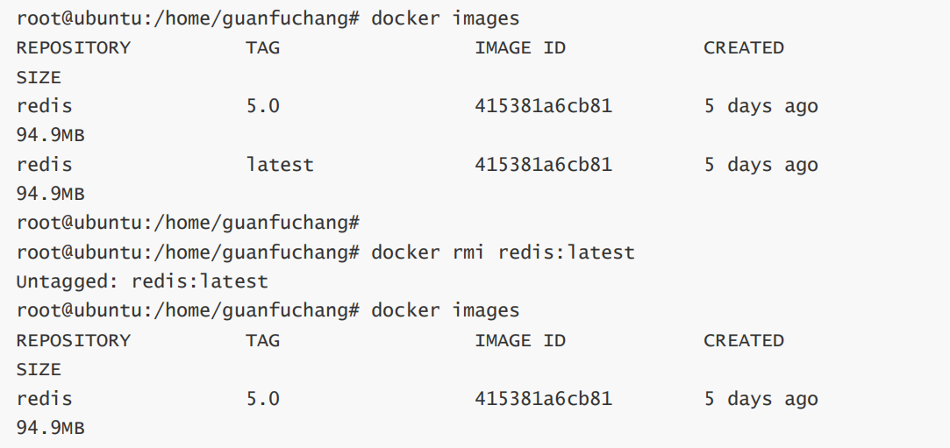Click the latest tag text

pos(280,165)
